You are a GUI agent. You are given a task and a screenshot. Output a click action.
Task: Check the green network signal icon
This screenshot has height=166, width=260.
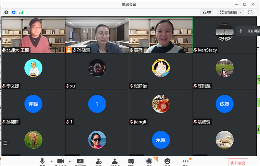21,12
